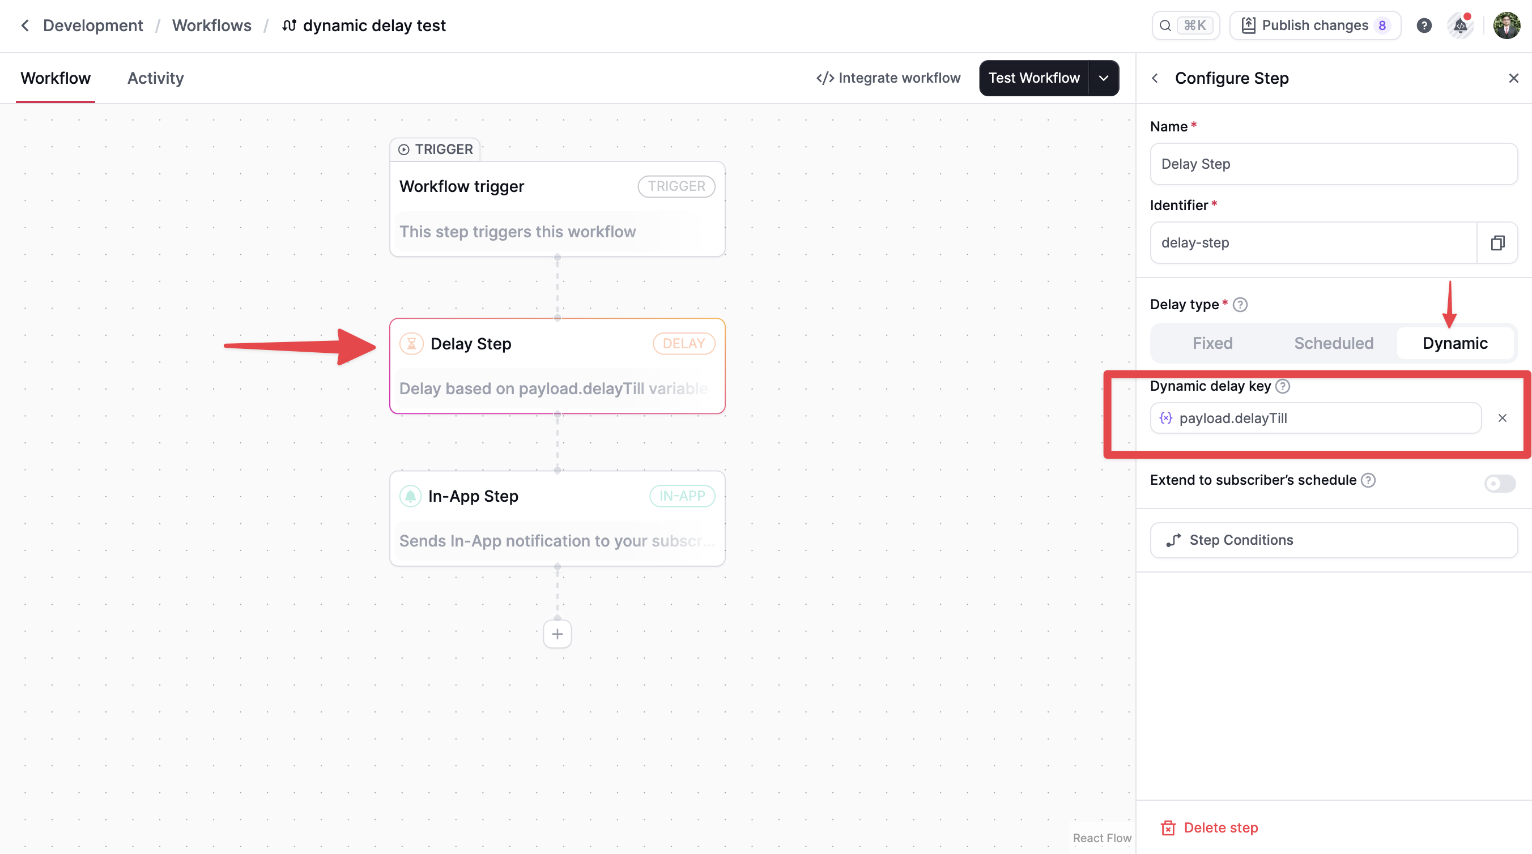Click Publish changes button
This screenshot has height=854, width=1532.
1314,25
